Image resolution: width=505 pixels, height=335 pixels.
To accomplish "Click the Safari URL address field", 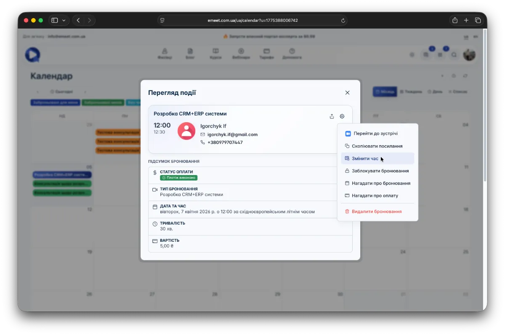I will pos(252,20).
